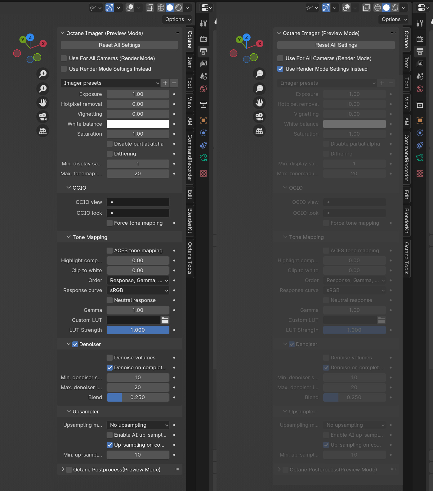433x491 pixels.
Task: Open Collection properties box tab in left panel
Action: click(203, 105)
